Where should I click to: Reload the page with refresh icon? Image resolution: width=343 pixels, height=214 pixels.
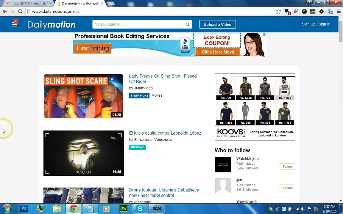click(20, 11)
